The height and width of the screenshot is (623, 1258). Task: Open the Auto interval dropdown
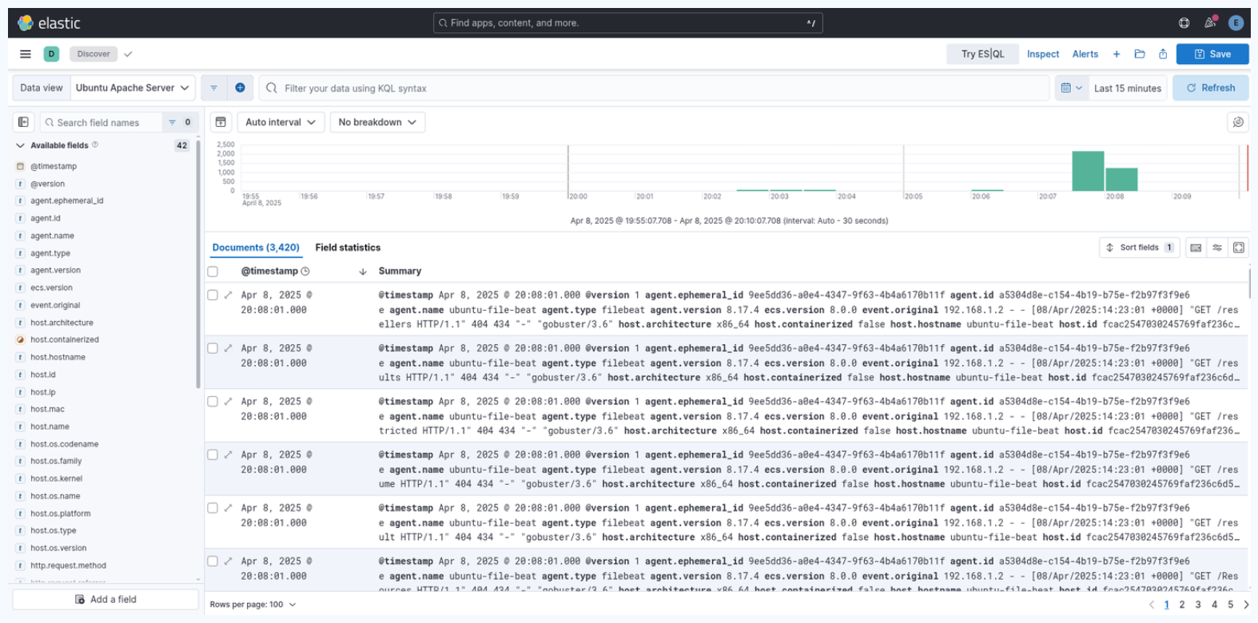click(280, 122)
